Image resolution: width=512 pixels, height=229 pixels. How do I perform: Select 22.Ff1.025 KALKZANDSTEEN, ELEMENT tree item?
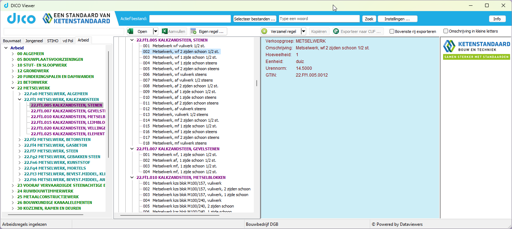68,134
